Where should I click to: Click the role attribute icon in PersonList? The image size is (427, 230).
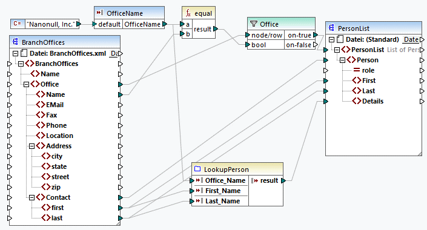(357, 70)
